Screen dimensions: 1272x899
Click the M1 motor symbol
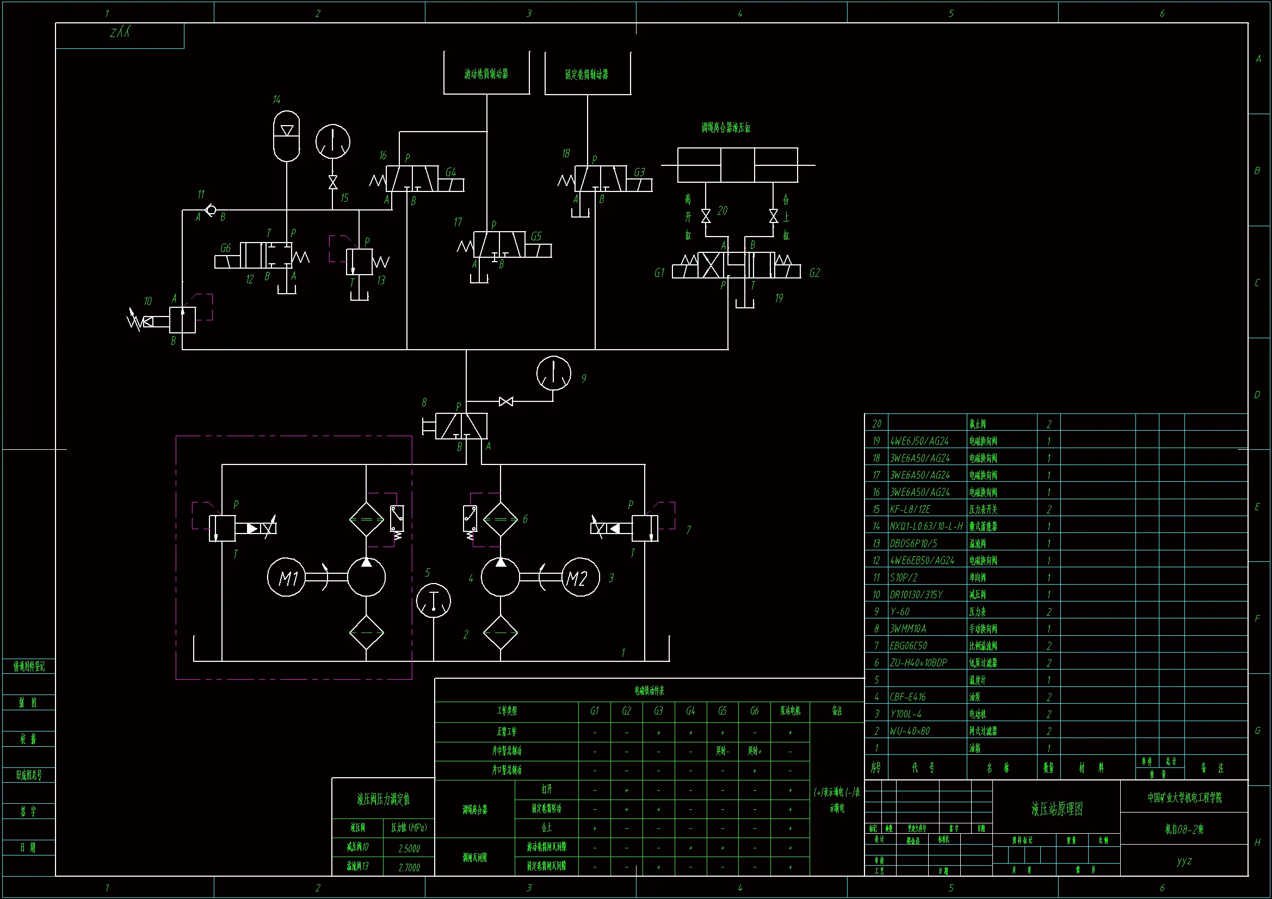[x=286, y=578]
